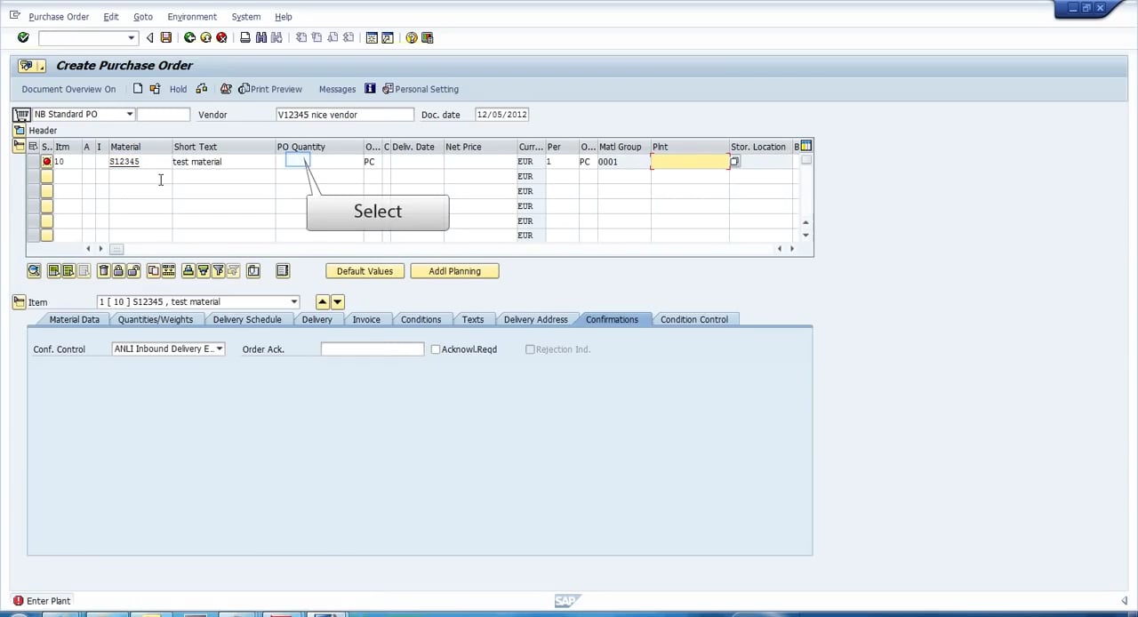
Task: Click the table configuration icon by Stor. Location
Action: click(805, 146)
